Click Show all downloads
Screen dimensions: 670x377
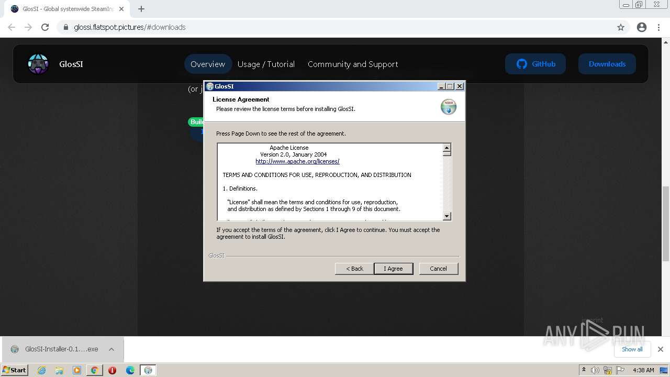coord(632,349)
